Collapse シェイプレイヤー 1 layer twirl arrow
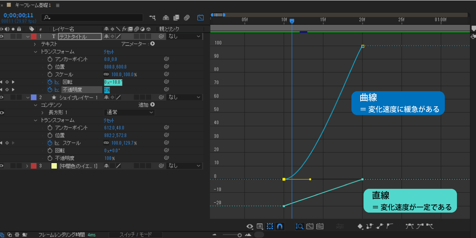 [x=27, y=97]
